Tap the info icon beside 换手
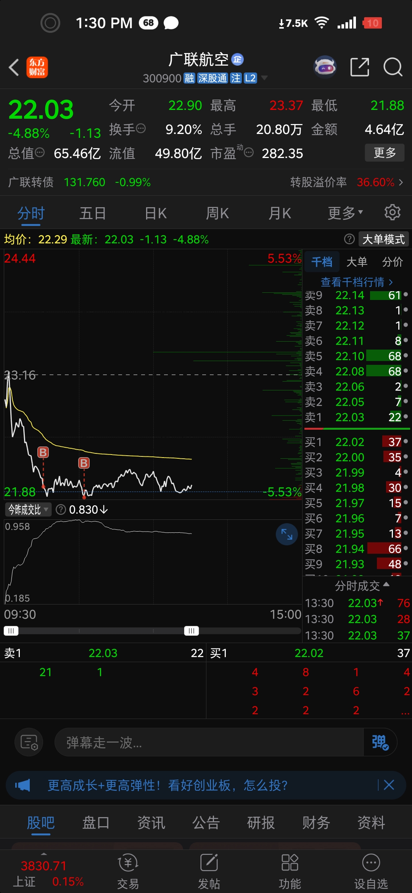The width and height of the screenshot is (412, 893). click(141, 129)
